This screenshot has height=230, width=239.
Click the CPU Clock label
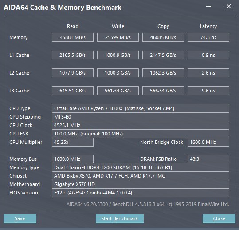pos(21,125)
